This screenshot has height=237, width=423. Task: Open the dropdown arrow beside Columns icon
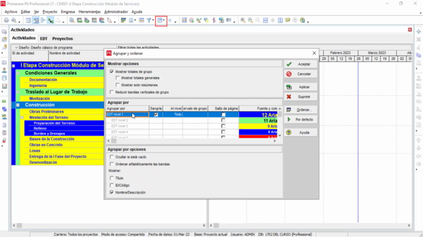[x=135, y=20]
